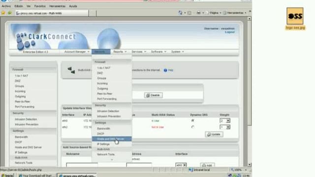
Task: Open Network Tools in left sidebar
Action: click(24, 163)
